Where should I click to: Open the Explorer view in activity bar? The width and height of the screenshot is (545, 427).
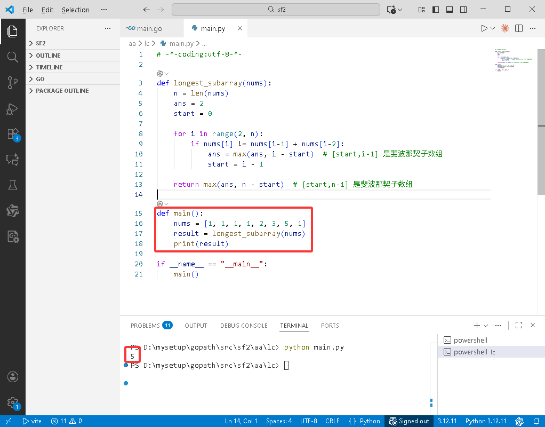[x=12, y=31]
